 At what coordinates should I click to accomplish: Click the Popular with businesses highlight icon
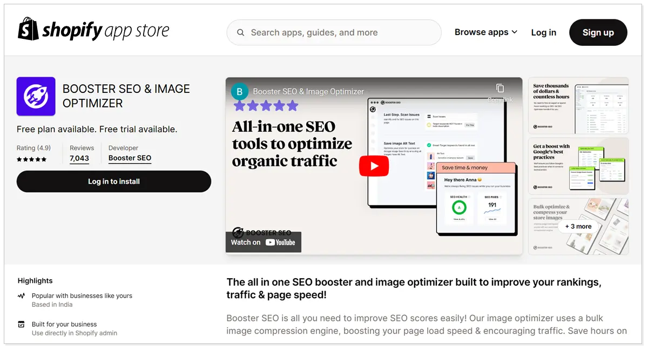(x=21, y=296)
